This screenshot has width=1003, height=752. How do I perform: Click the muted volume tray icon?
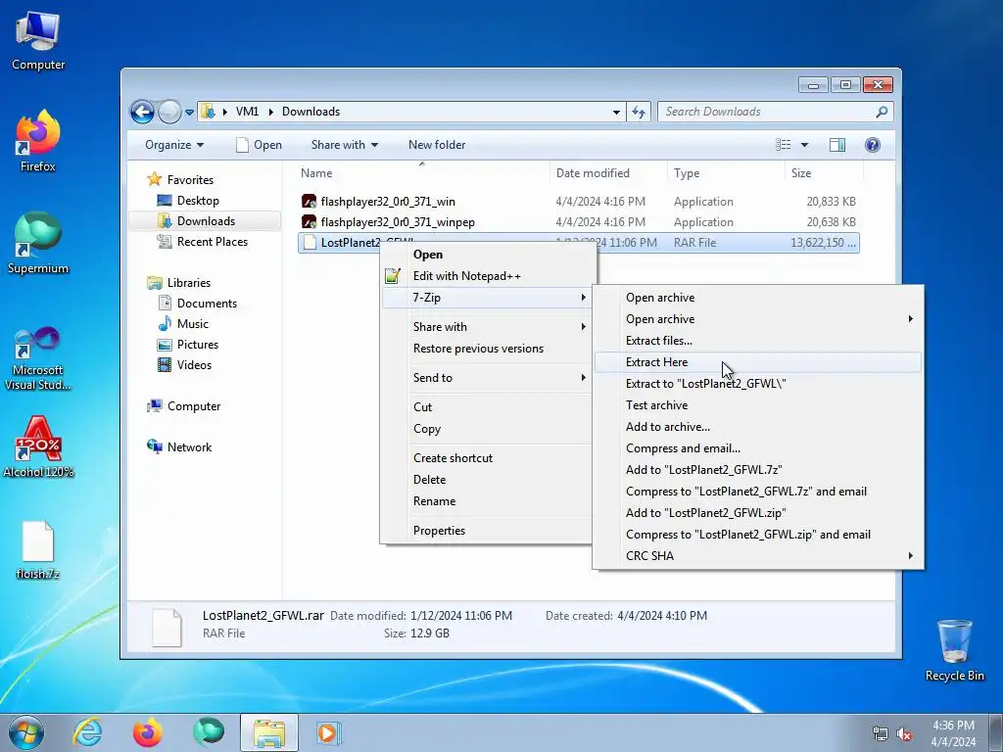coord(904,734)
